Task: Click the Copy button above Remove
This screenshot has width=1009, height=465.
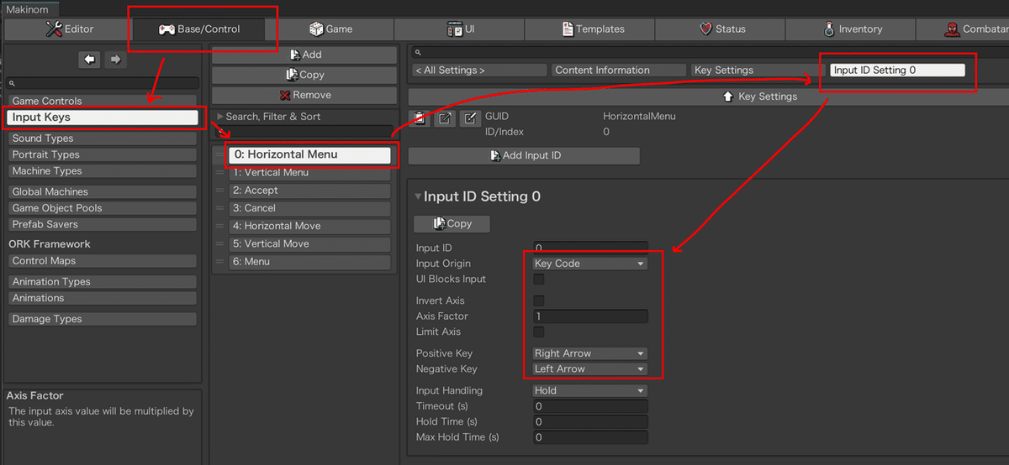Action: (304, 75)
